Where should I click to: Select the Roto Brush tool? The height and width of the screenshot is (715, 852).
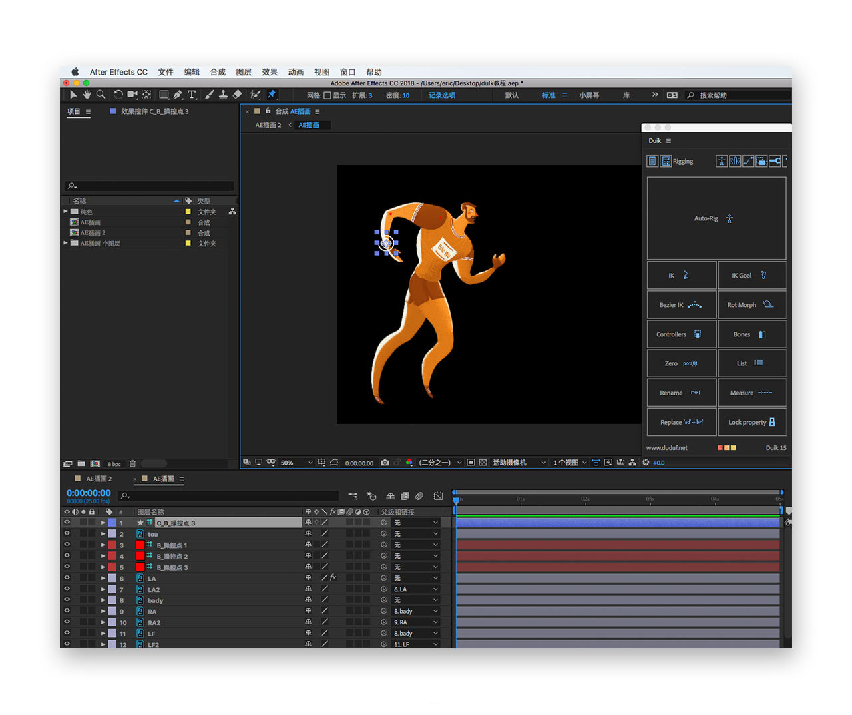point(254,95)
